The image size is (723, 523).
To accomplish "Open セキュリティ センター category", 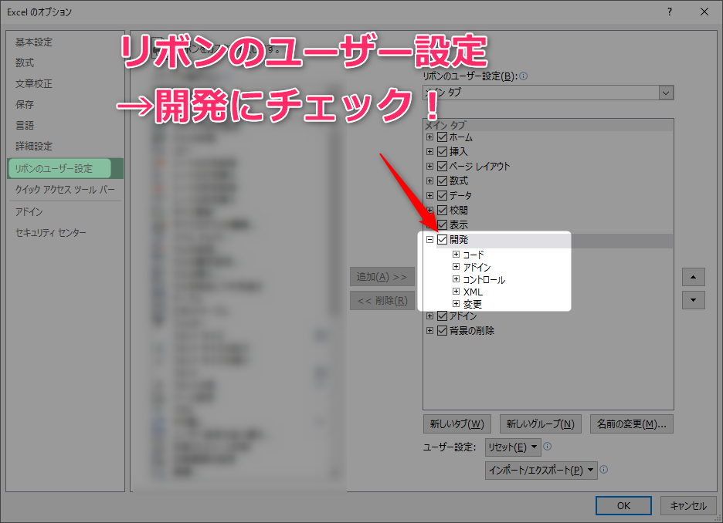I will pos(51,232).
